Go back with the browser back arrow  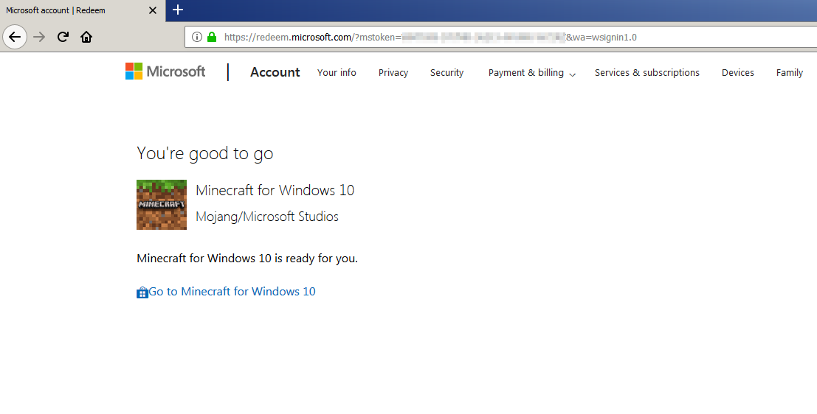(15, 37)
